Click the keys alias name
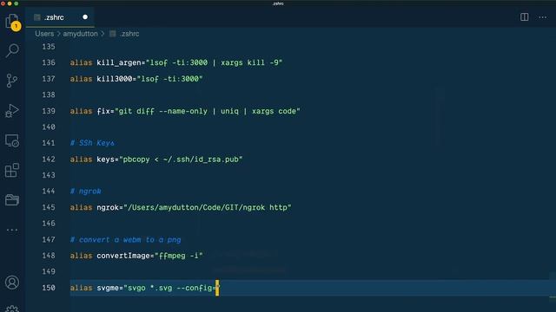 point(105,159)
